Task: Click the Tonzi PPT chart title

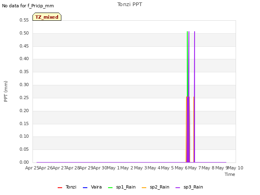Action: click(130, 4)
